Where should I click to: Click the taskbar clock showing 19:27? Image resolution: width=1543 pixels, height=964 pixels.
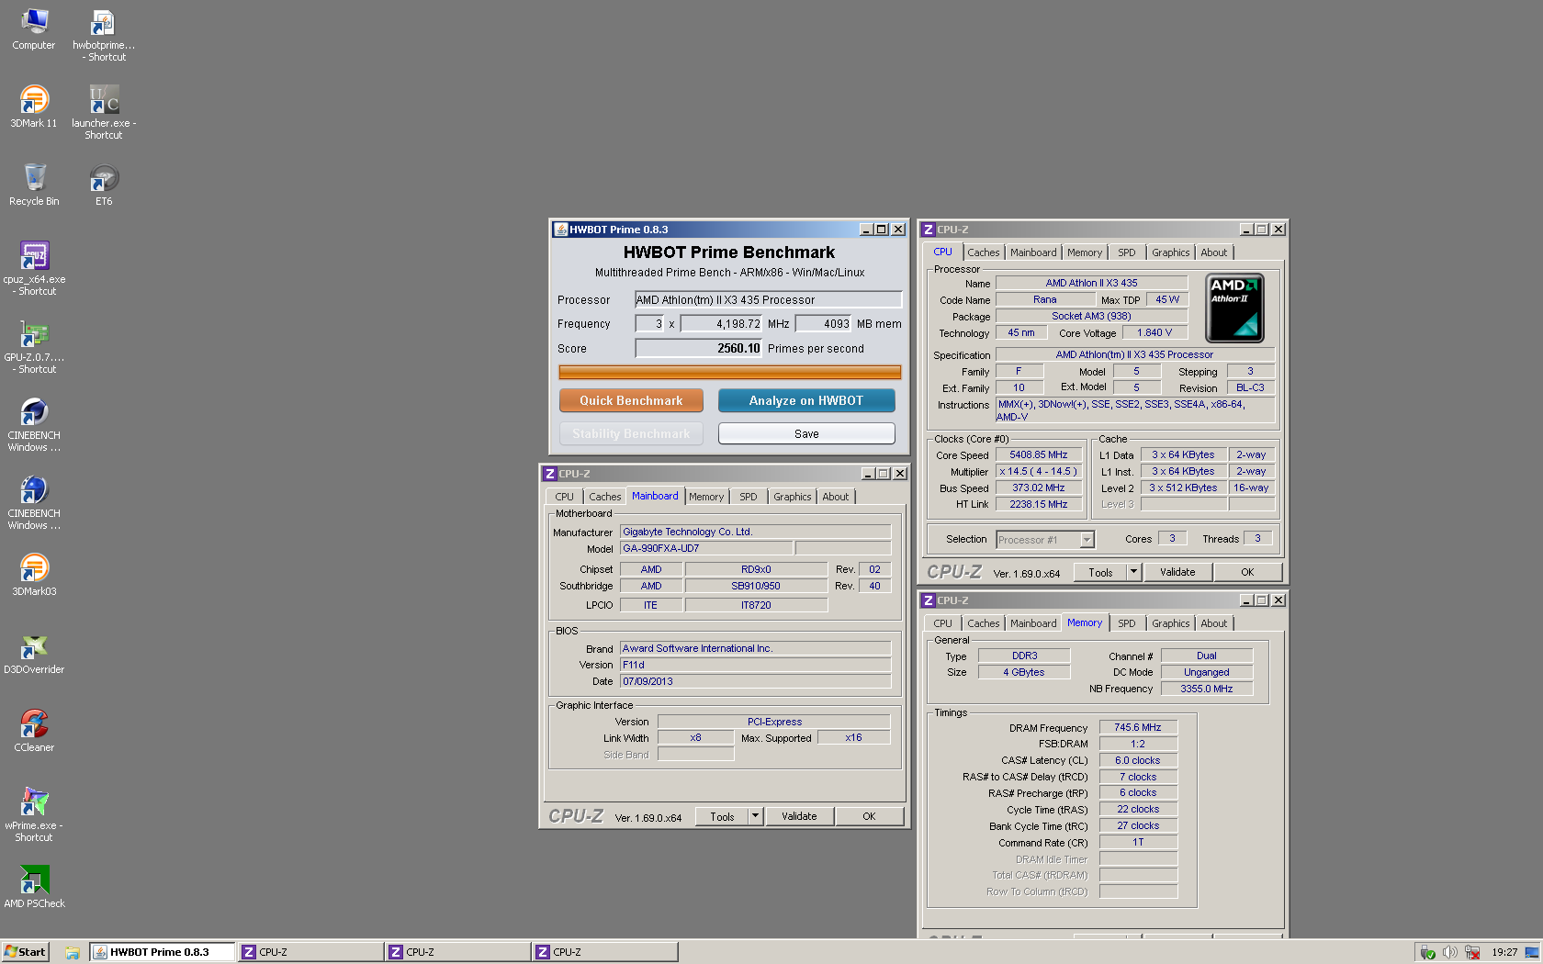tap(1504, 952)
